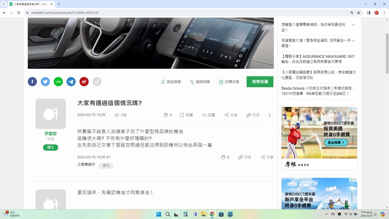
Task: Open the 小惡魔金雞踏春 sidebar article
Action: pos(319,75)
